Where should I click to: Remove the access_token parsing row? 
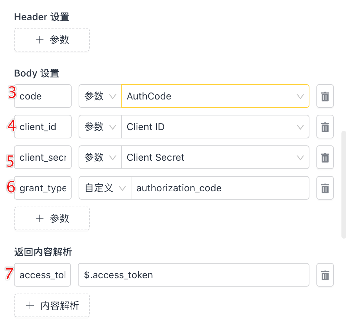click(x=325, y=275)
